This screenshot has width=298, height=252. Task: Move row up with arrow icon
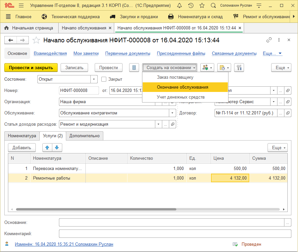click(x=47, y=147)
